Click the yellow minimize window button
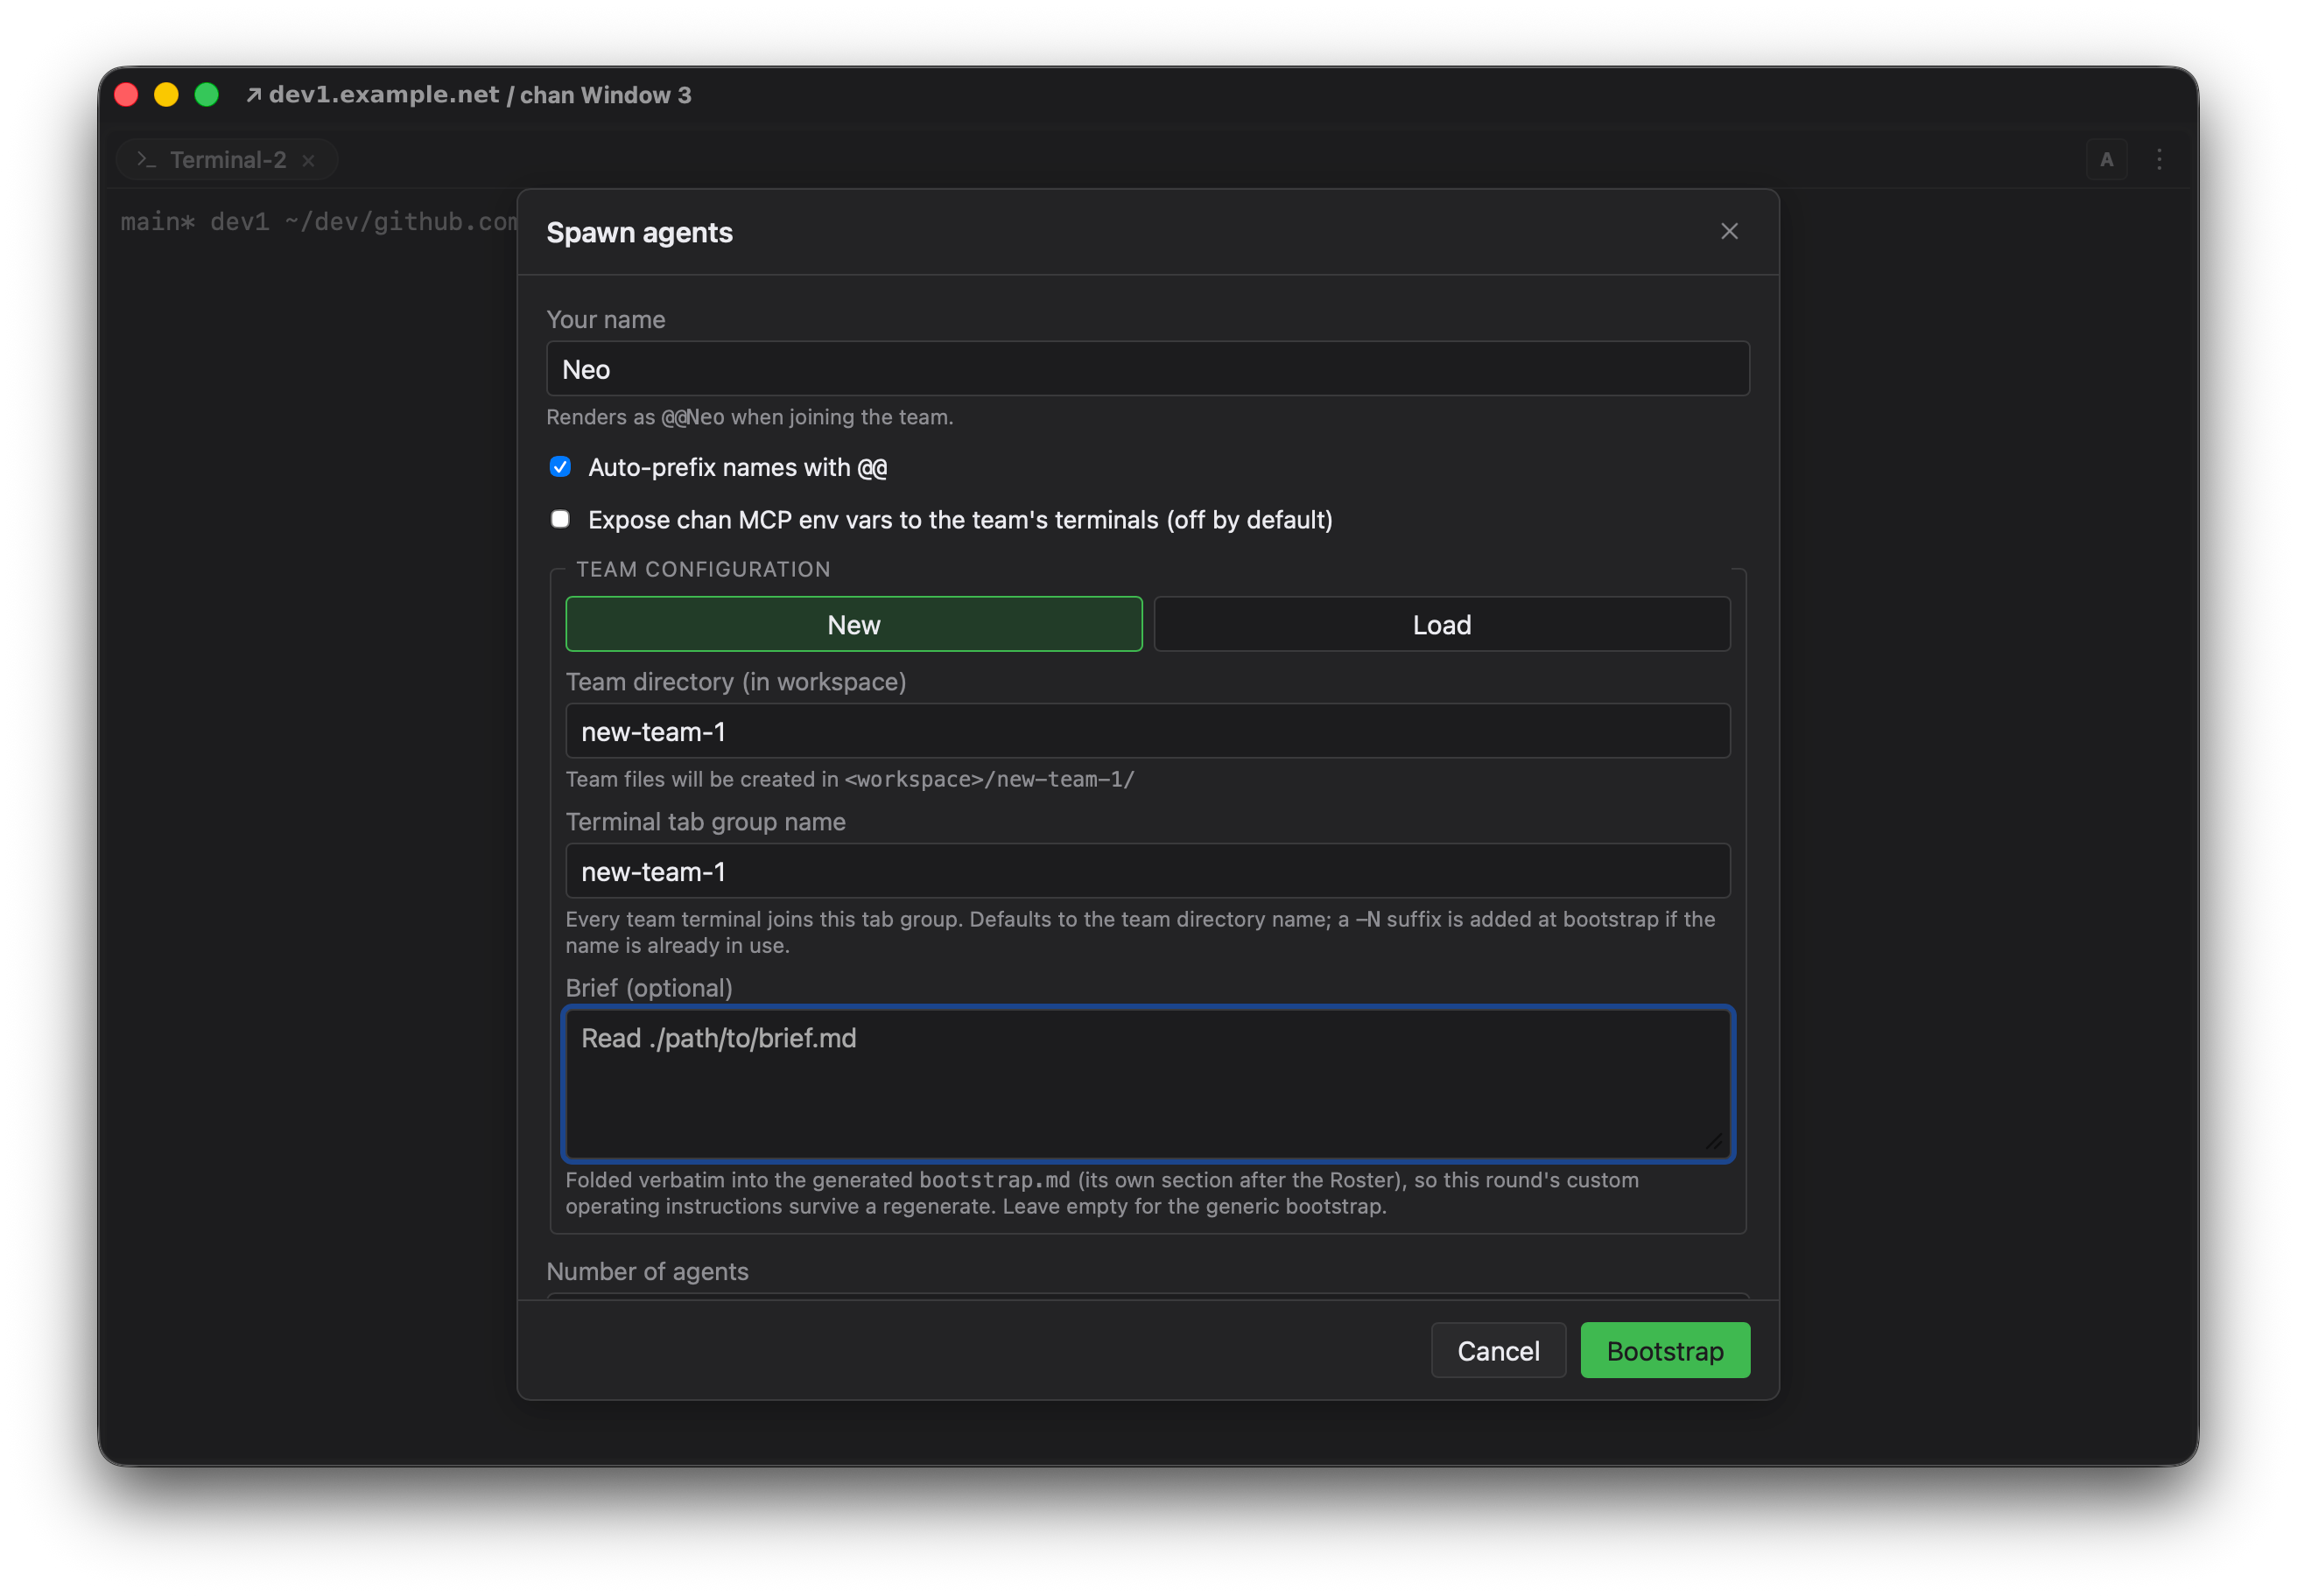Image resolution: width=2297 pixels, height=1596 pixels. [x=167, y=95]
